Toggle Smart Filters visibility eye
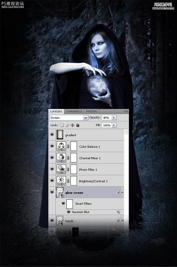The image size is (177, 267). click(x=63, y=203)
